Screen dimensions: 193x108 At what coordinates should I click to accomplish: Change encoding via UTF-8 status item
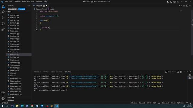coord(149,103)
